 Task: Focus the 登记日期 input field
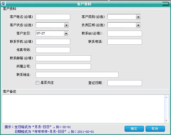click(x=125, y=83)
